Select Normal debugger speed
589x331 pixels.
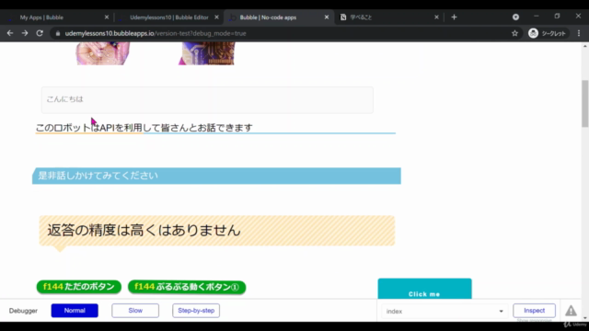75,311
